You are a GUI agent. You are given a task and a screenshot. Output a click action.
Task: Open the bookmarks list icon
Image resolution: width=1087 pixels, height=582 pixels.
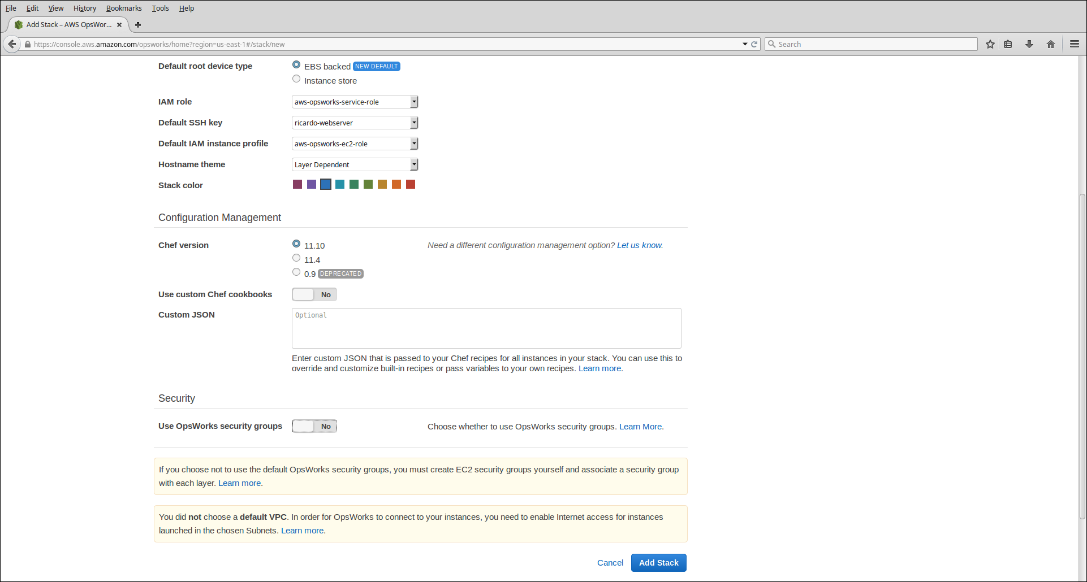coord(1008,44)
